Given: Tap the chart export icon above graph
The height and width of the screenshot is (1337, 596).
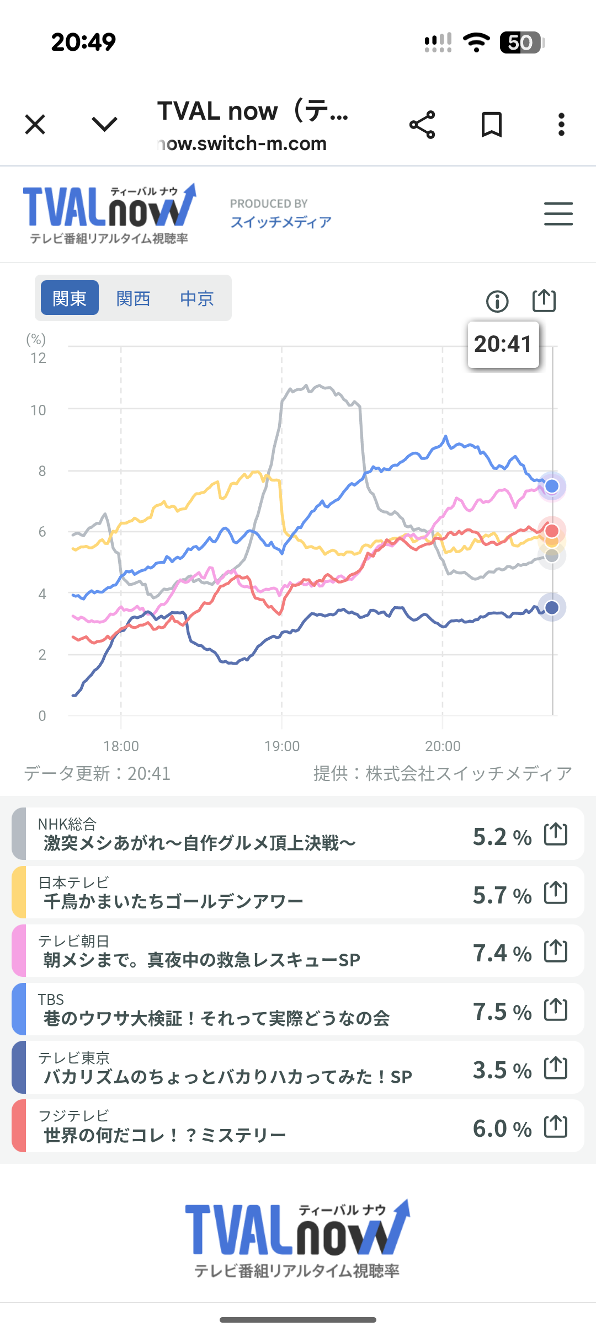Looking at the screenshot, I should tap(544, 301).
